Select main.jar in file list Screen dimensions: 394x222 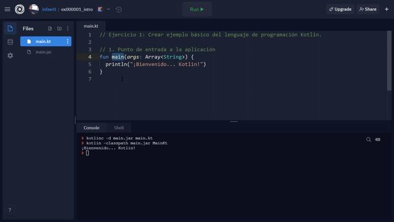pos(46,52)
